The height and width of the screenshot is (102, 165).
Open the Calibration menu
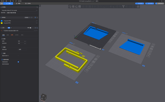click(x=20, y=1)
